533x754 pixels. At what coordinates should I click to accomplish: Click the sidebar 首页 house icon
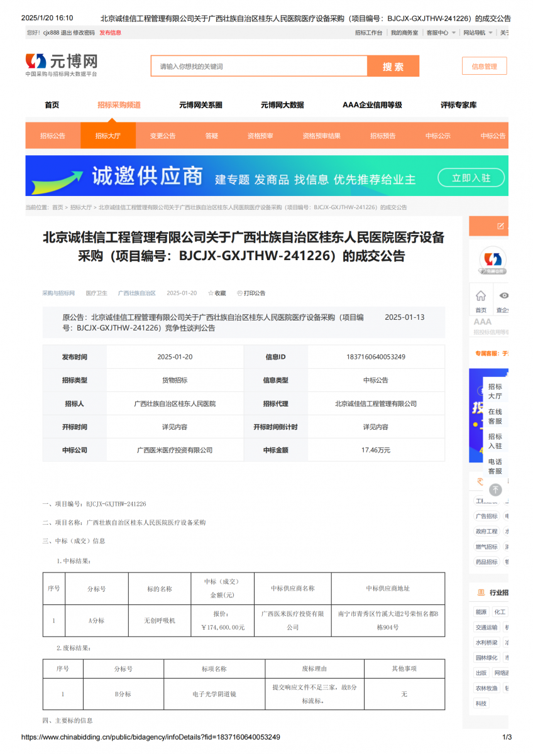pyautogui.click(x=481, y=296)
